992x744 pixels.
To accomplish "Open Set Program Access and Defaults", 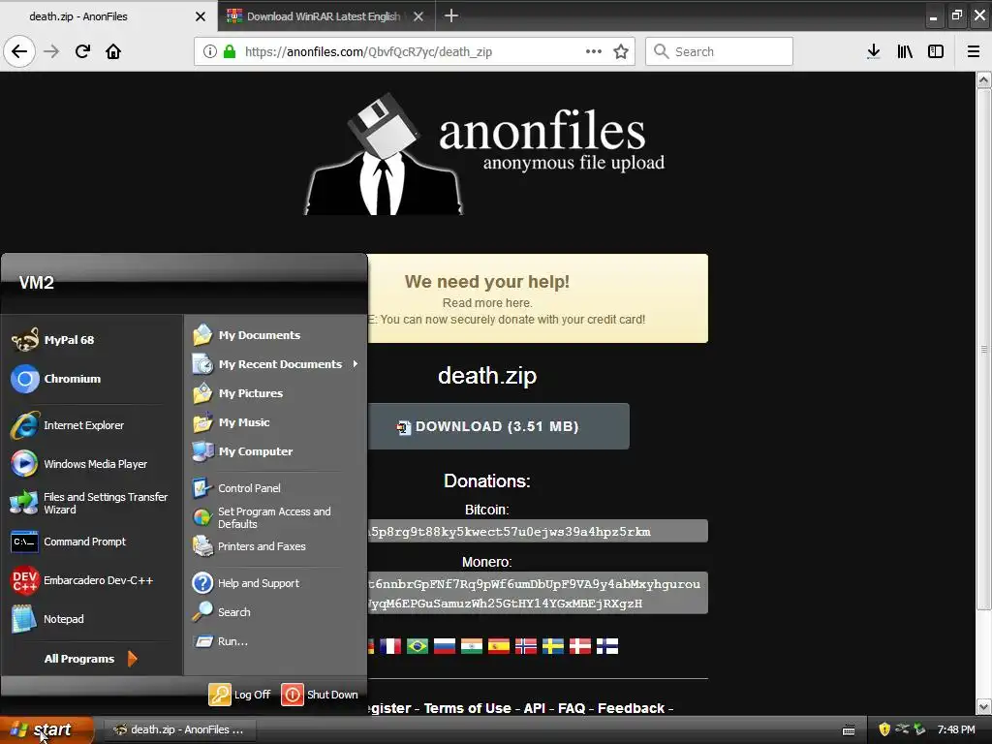I will click(x=275, y=517).
